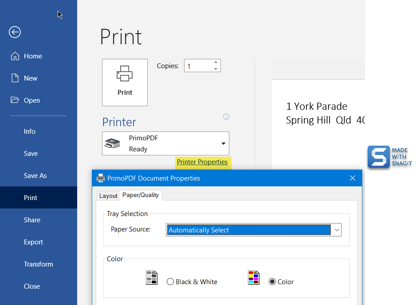Open the Paper Source combo box
Image resolution: width=416 pixels, height=305 pixels.
253,230
